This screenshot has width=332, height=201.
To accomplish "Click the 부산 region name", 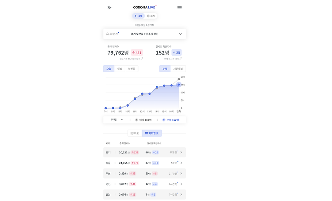I will tap(108, 173).
